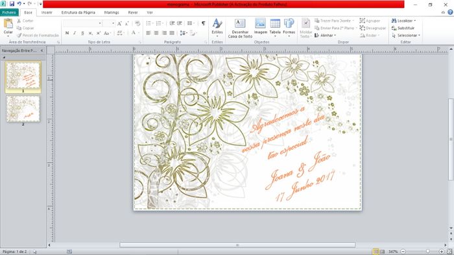Image resolution: width=454 pixels, height=255 pixels.
Task: Open the font size combo box
Action: pos(110,23)
